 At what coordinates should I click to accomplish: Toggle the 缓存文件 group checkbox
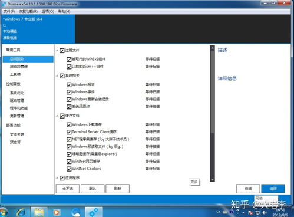[x=62, y=116]
